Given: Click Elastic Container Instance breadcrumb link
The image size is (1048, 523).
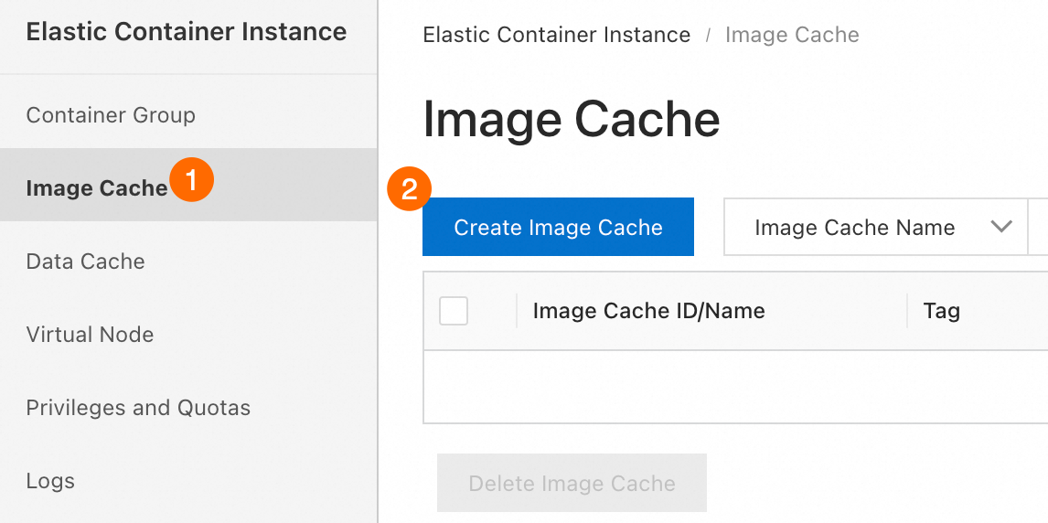Looking at the screenshot, I should point(556,36).
